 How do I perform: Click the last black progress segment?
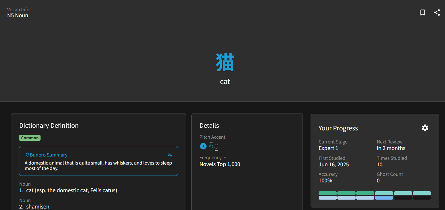(x=422, y=198)
